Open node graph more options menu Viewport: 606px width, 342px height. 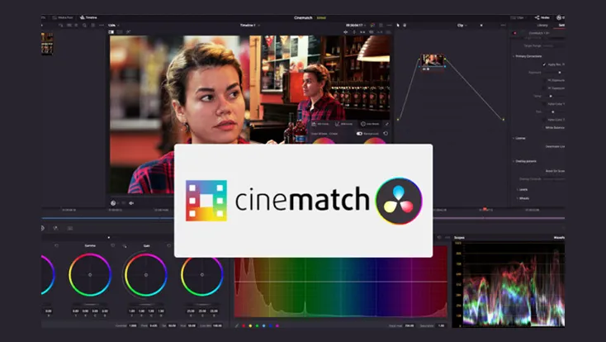[503, 25]
